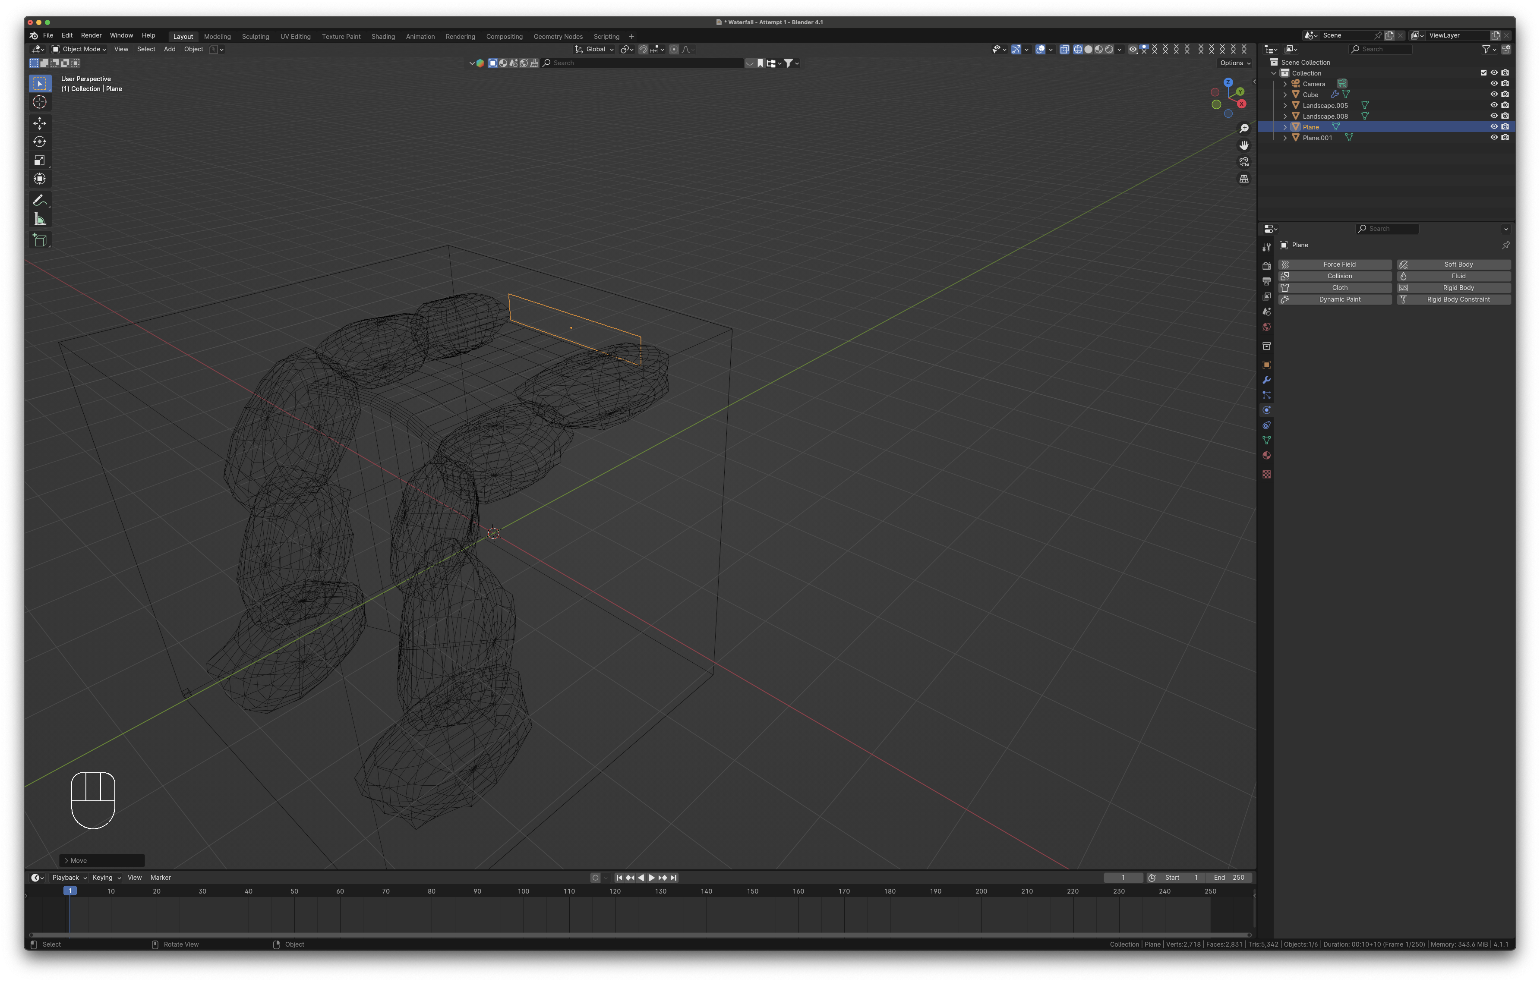
Task: Open the Render properties tab
Action: 1266,266
